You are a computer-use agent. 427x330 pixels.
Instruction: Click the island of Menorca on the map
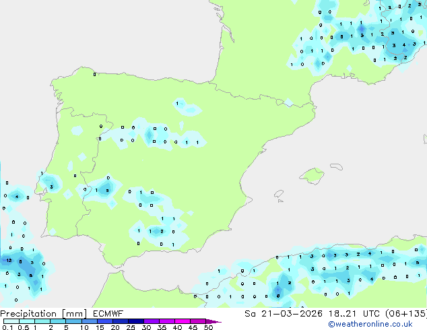point(336,166)
